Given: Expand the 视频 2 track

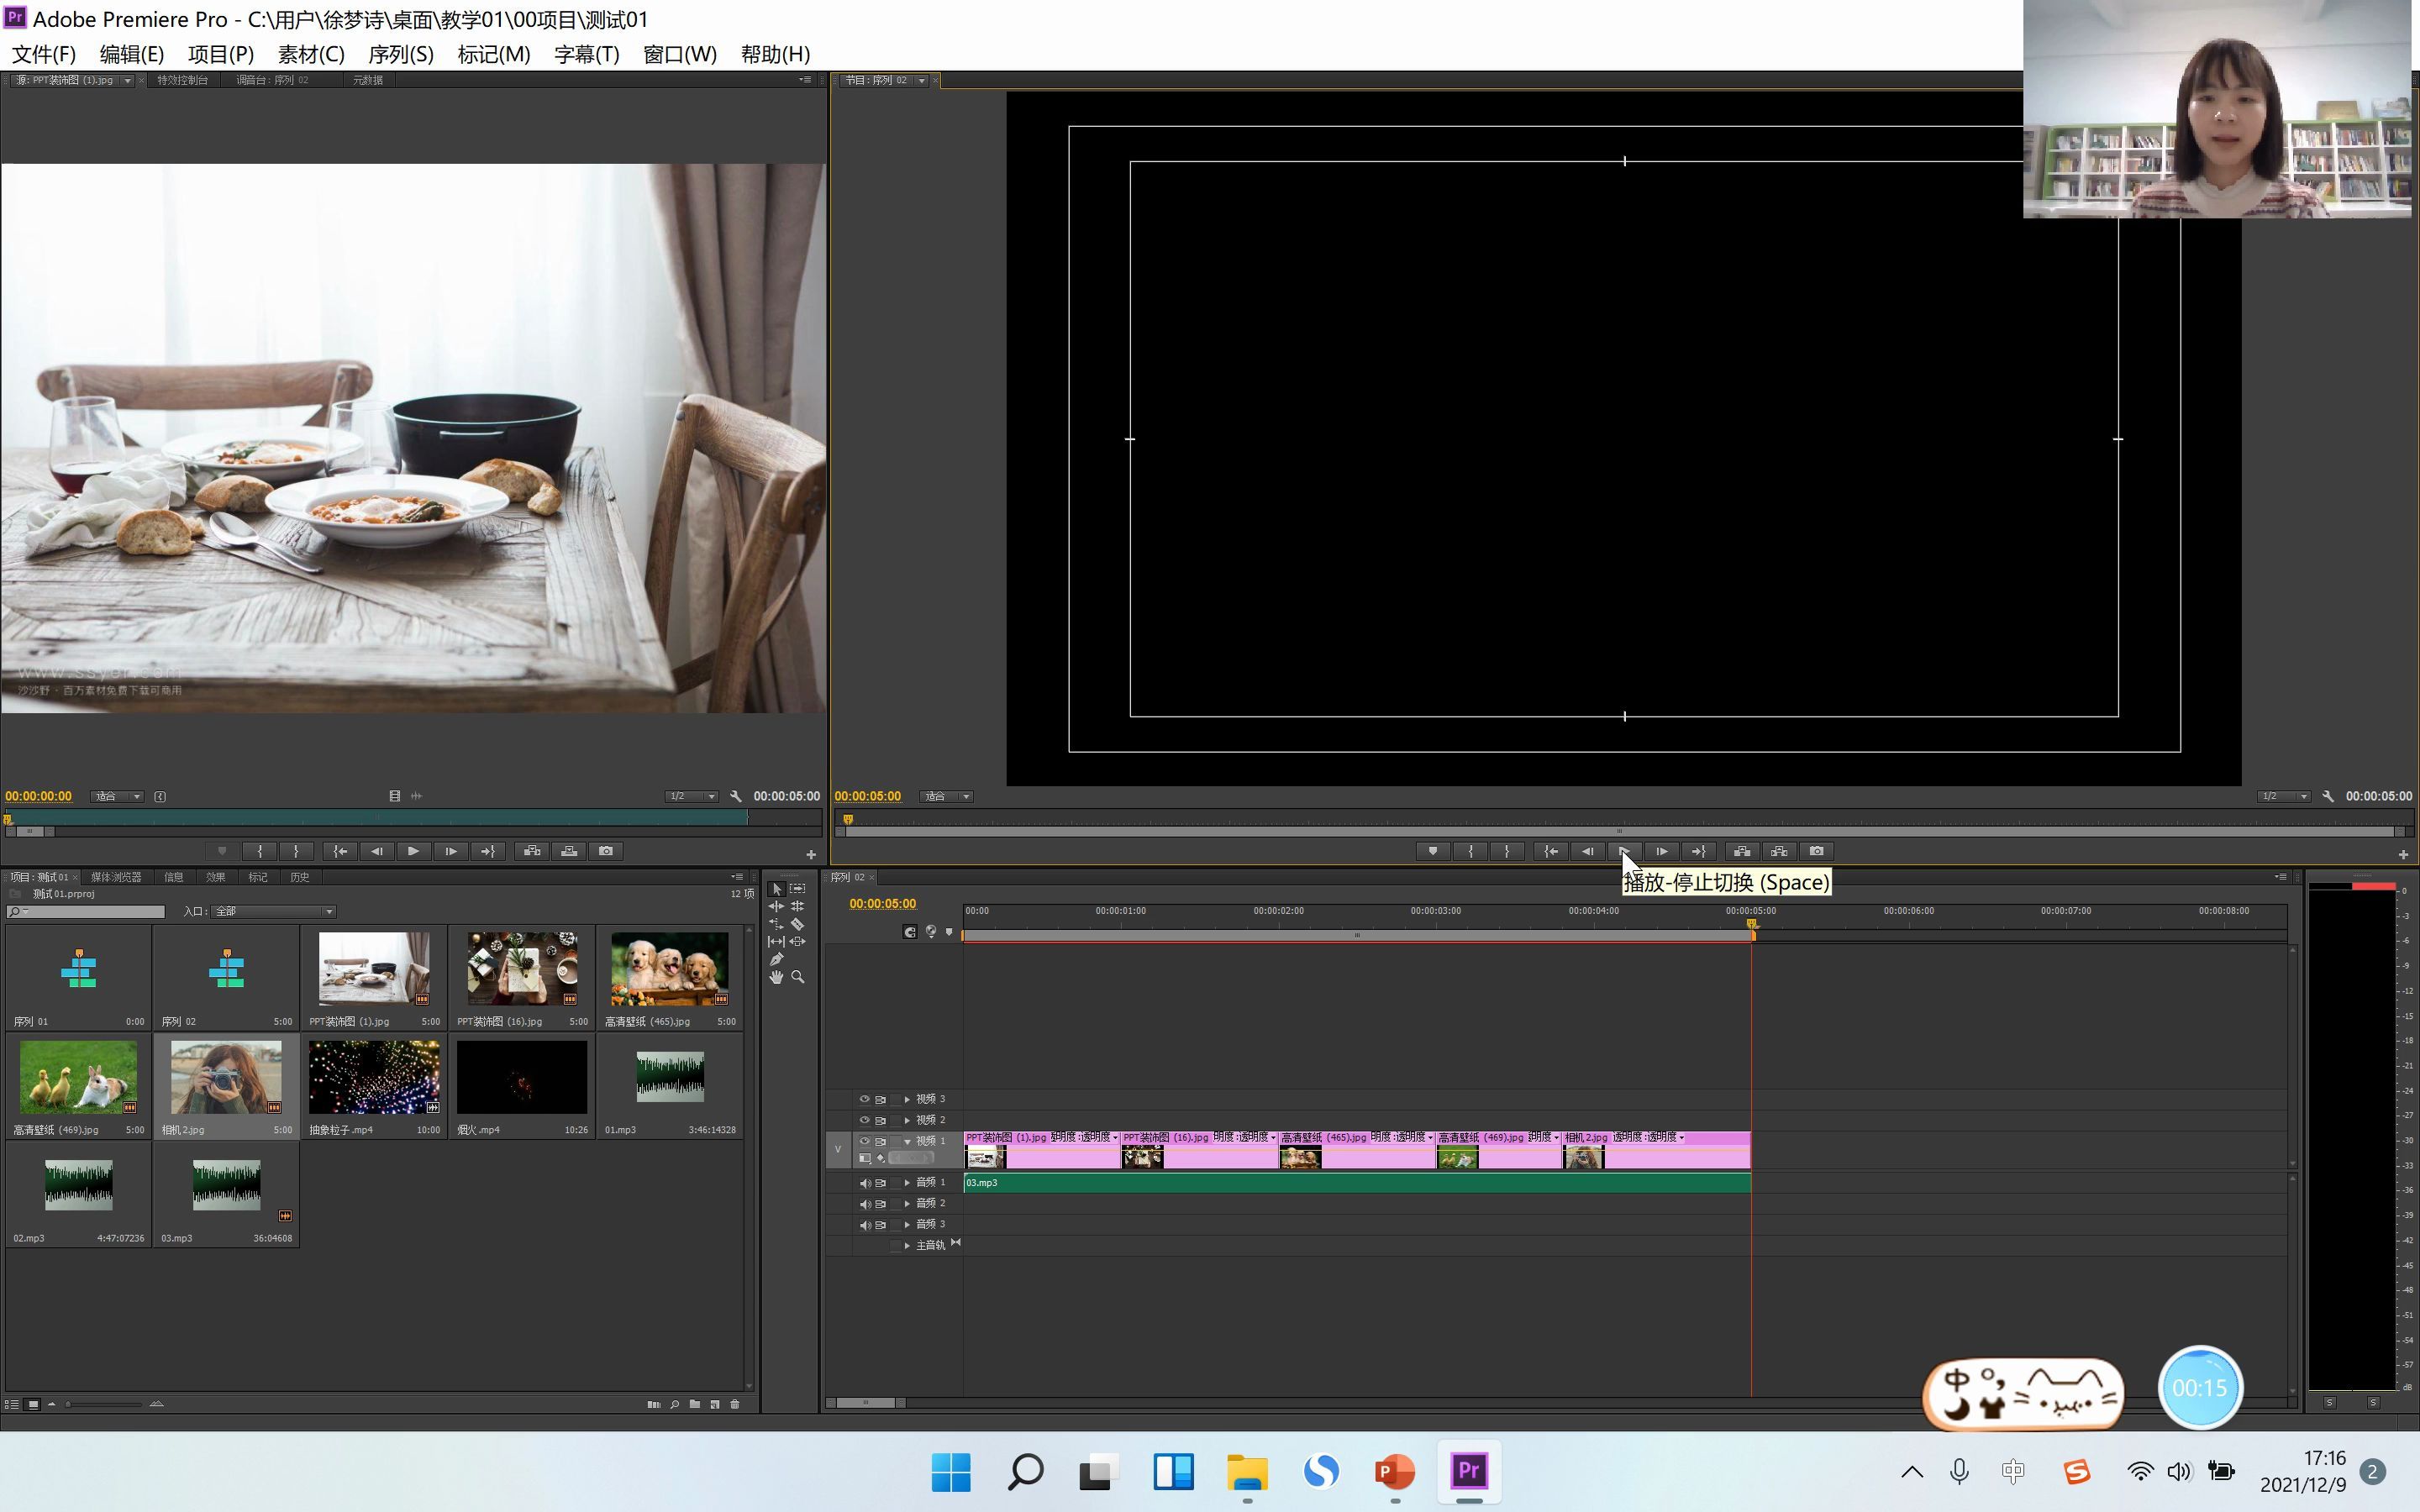Looking at the screenshot, I should coord(907,1121).
